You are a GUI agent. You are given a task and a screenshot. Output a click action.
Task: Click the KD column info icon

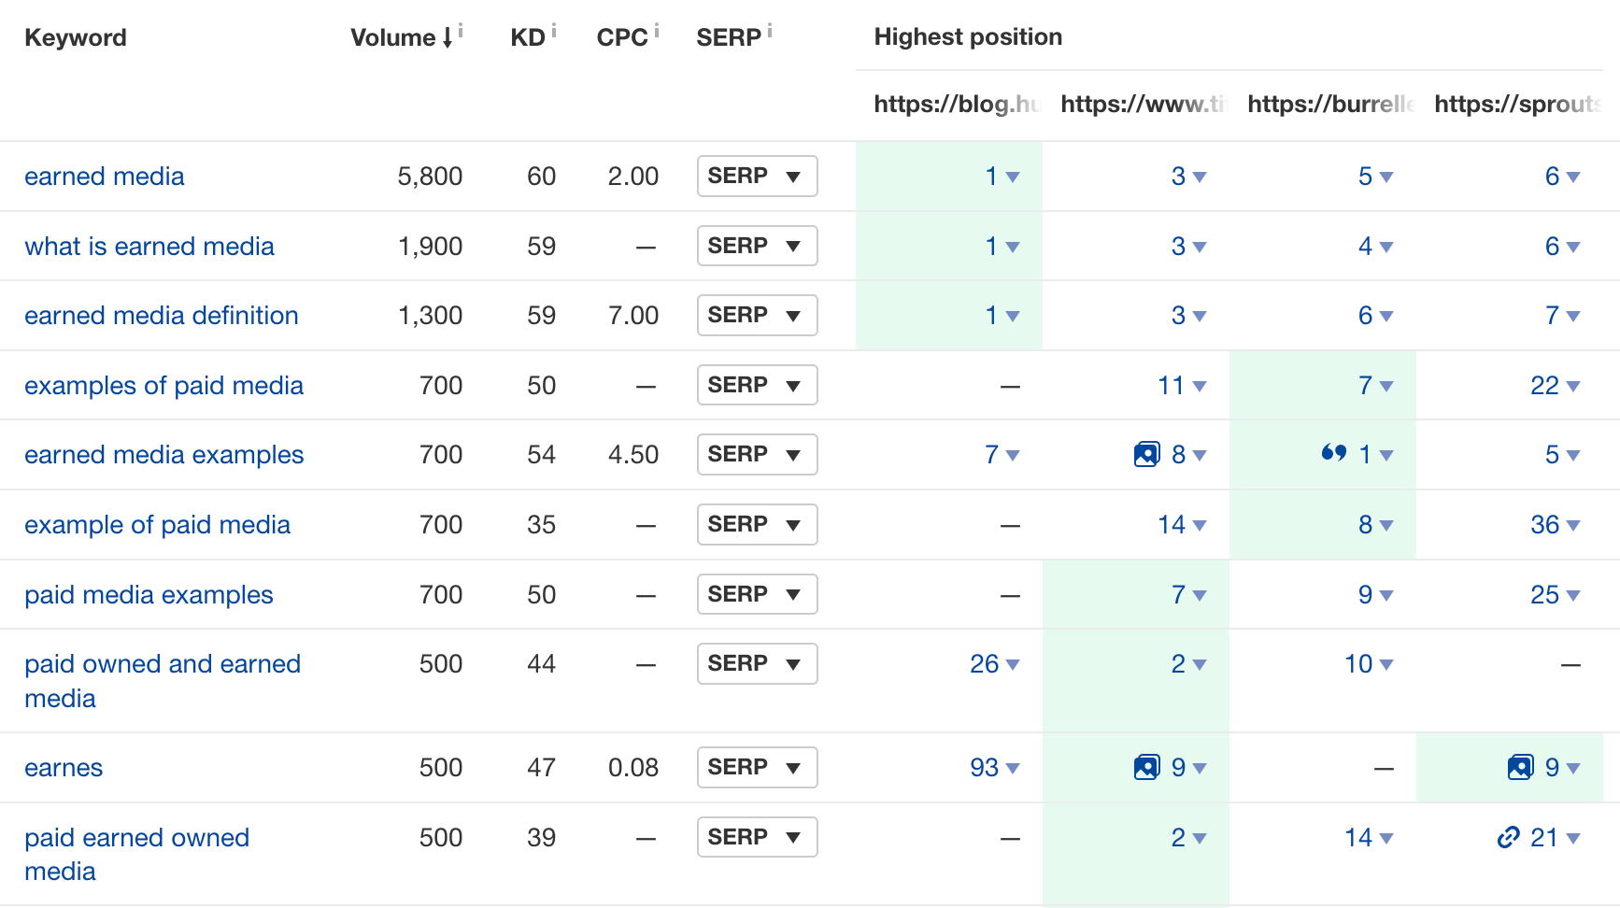pos(555,28)
